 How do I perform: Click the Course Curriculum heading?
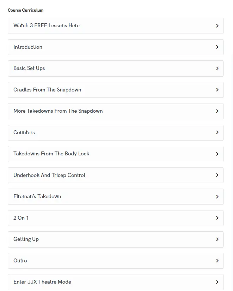(26, 10)
